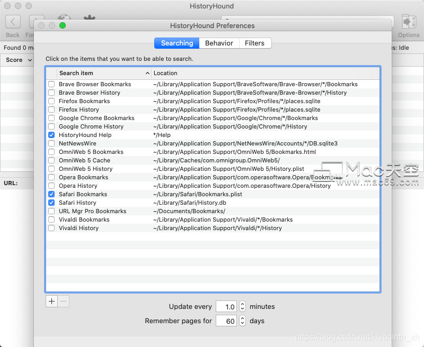The height and width of the screenshot is (347, 424).
Task: Uncheck Safari History
Action: click(51, 203)
